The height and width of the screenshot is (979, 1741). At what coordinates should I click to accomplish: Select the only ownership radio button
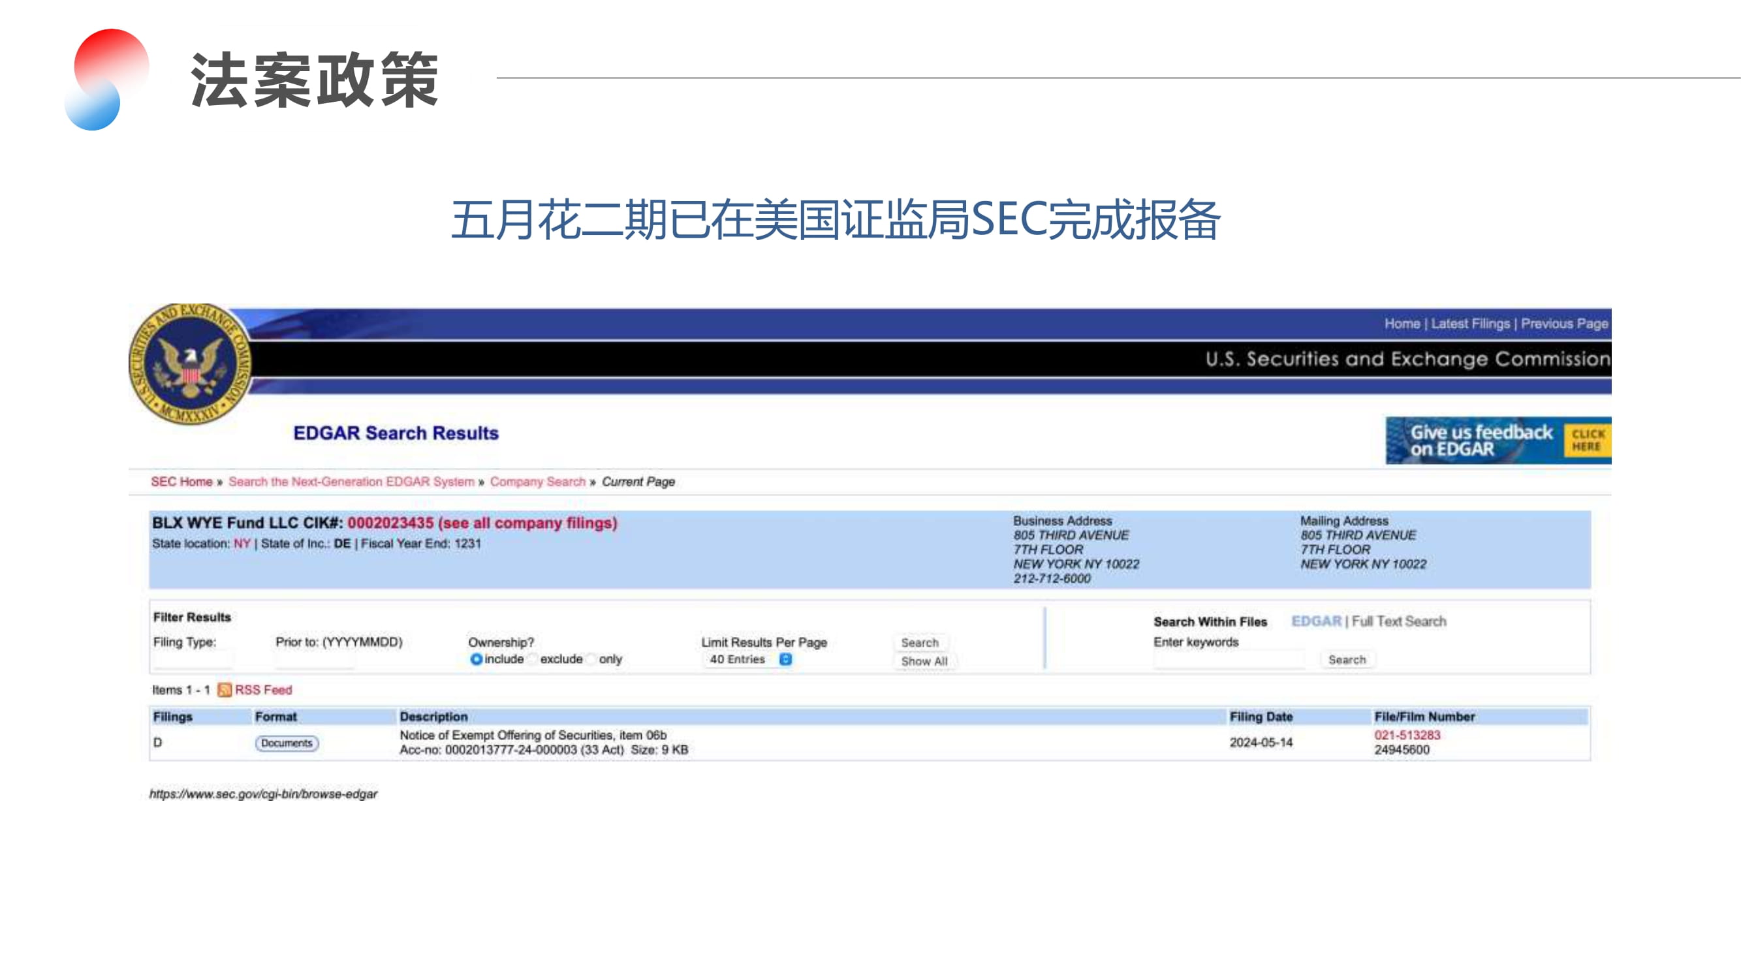coord(591,659)
